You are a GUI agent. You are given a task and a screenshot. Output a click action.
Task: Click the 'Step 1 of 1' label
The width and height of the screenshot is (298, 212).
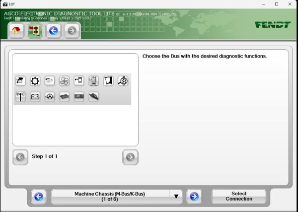pos(45,156)
